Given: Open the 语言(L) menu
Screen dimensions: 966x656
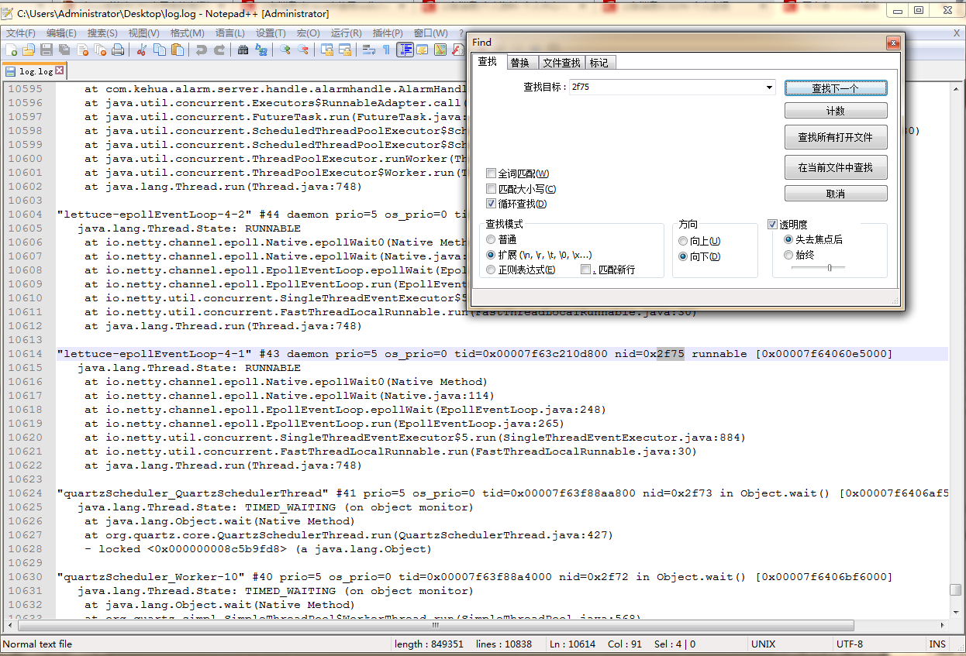Looking at the screenshot, I should pyautogui.click(x=229, y=33).
